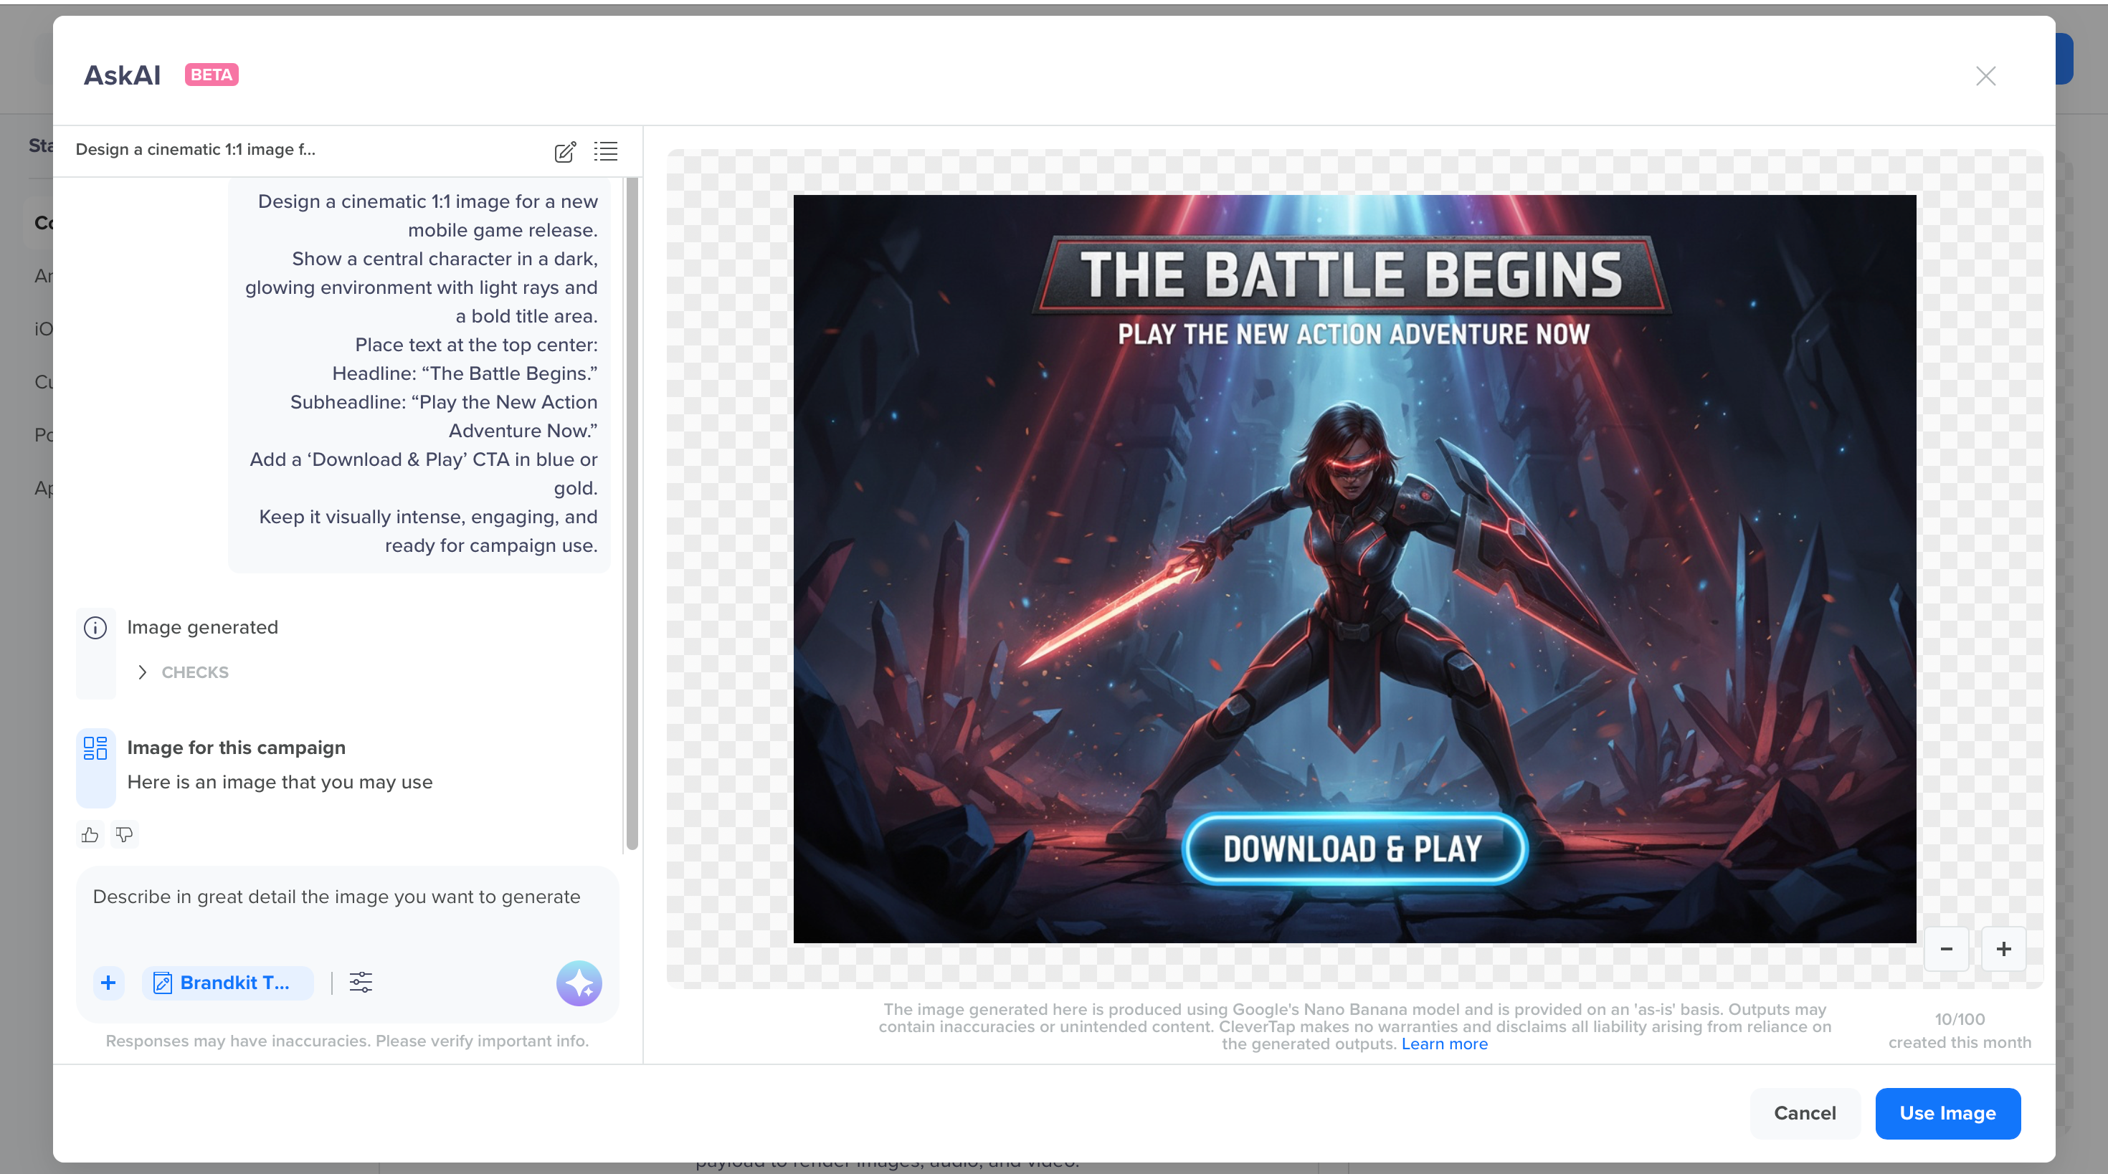2108x1174 pixels.
Task: Click the '10/100' usage counter
Action: point(1960,1019)
